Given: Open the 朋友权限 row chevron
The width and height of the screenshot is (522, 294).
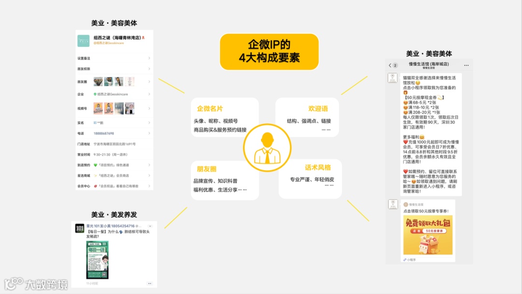Looking at the screenshot, I should pos(149,69).
